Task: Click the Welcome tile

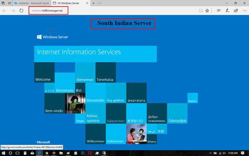Action: [x=44, y=72]
